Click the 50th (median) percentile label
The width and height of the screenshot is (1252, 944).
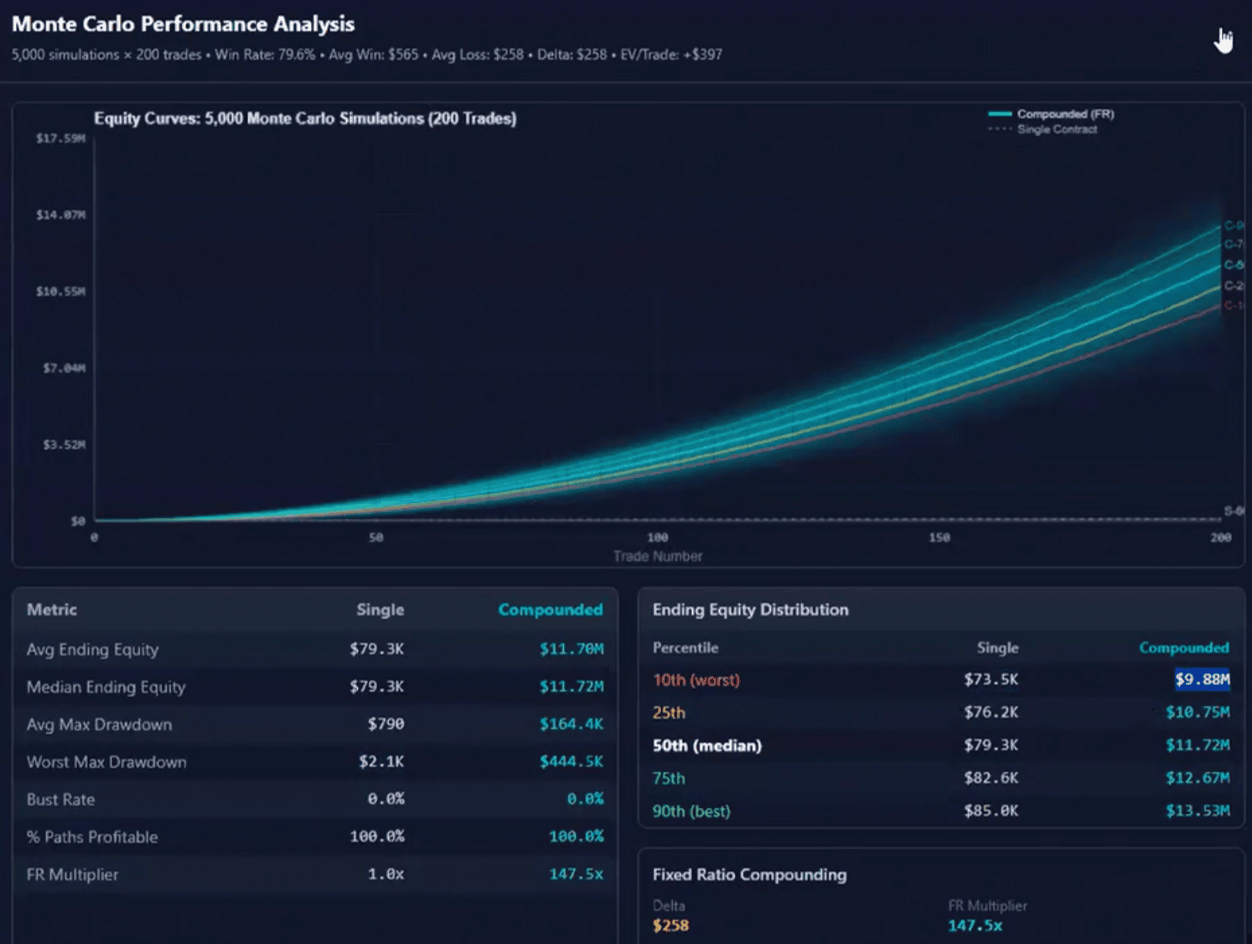[x=706, y=745]
